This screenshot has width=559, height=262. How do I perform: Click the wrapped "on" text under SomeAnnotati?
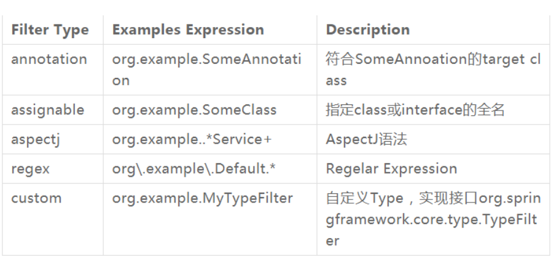(x=120, y=81)
